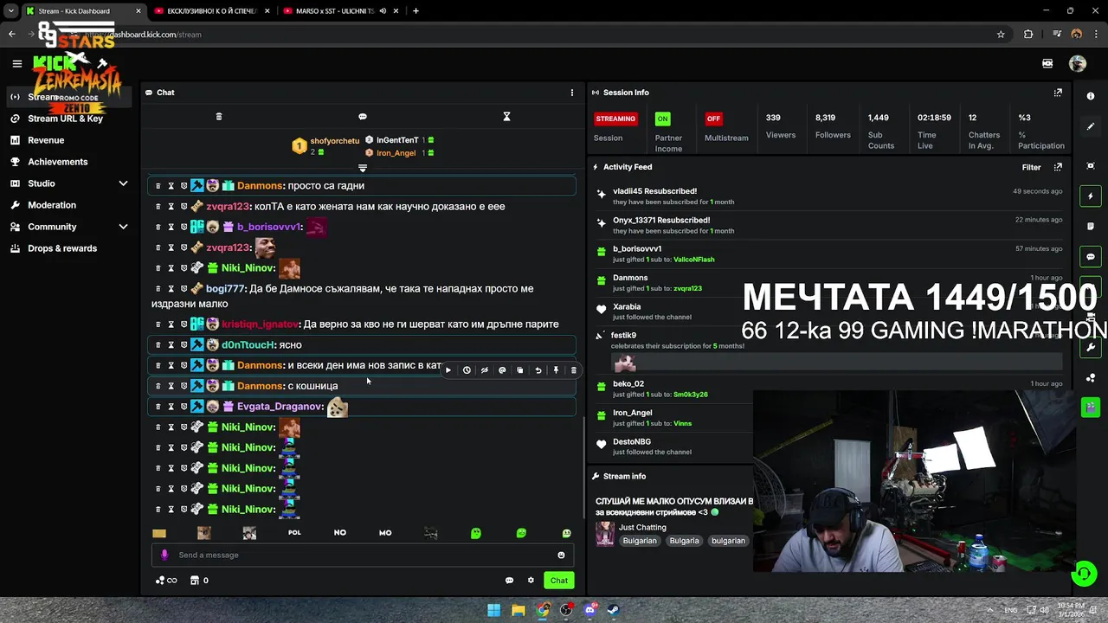The image size is (1108, 623).
Task: Click the reply arrow in message toolbar
Action: (x=538, y=370)
